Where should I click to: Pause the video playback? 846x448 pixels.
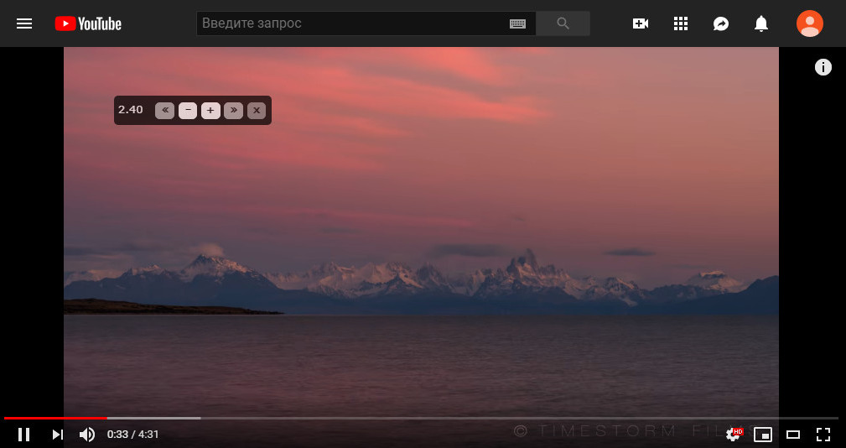click(23, 434)
